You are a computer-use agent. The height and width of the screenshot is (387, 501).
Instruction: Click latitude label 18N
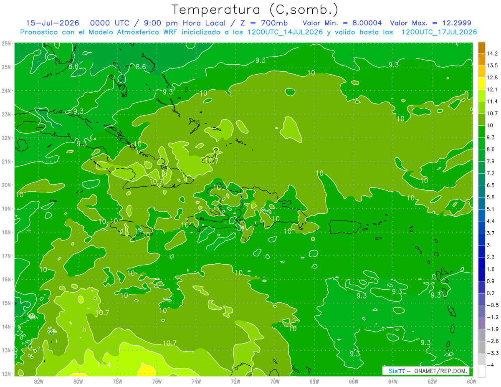click(x=6, y=232)
